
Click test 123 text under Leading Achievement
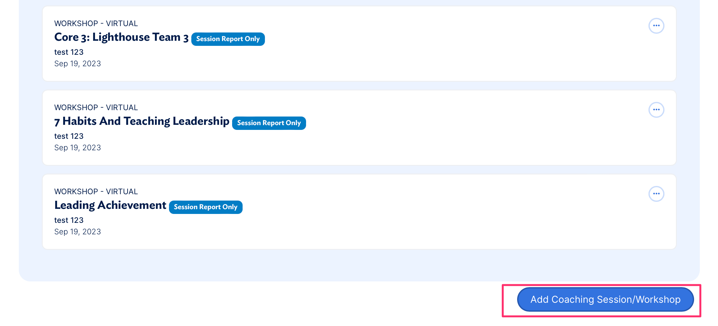pos(69,220)
